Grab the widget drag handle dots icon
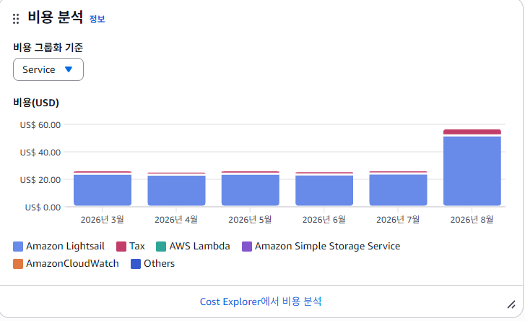This screenshot has width=525, height=321. [x=16, y=19]
